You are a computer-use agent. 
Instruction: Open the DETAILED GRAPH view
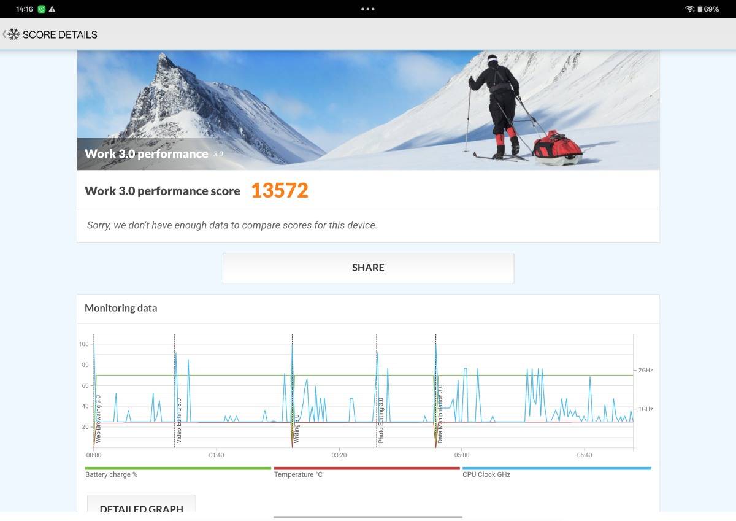point(141,506)
